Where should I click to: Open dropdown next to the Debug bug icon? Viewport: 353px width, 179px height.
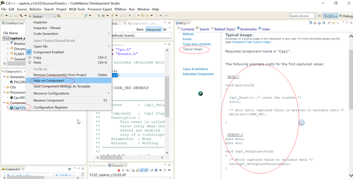107,16
